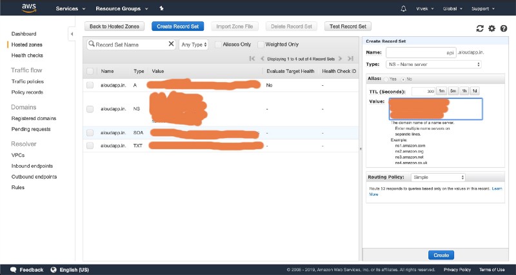This screenshot has height=275, width=516.
Task: Go to next page of record sets
Action: pos(341,59)
